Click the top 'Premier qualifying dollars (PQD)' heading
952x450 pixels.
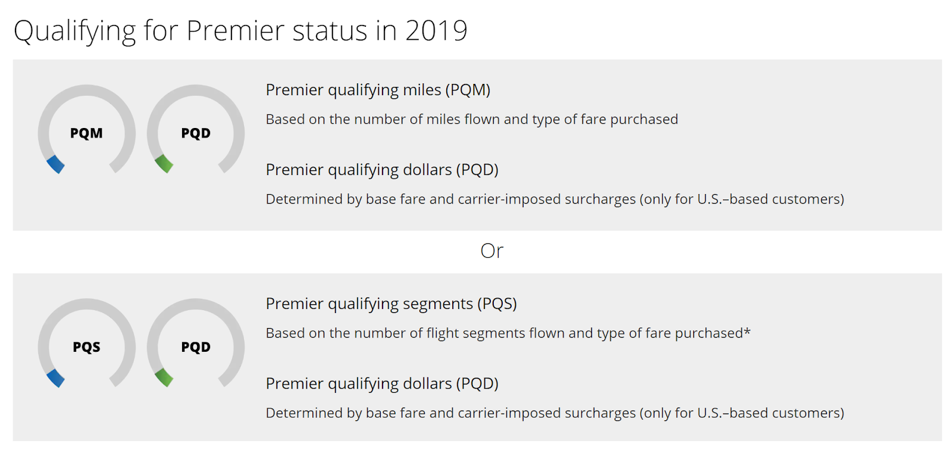pos(382,170)
